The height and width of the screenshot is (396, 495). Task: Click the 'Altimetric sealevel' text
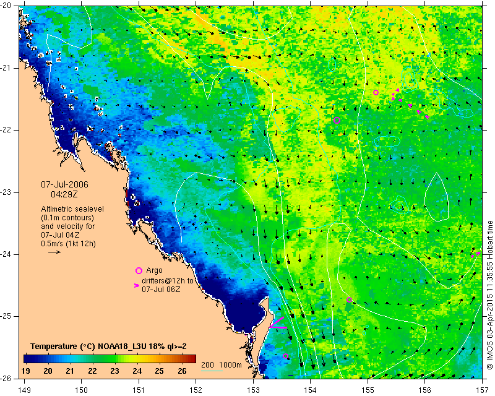click(72, 209)
